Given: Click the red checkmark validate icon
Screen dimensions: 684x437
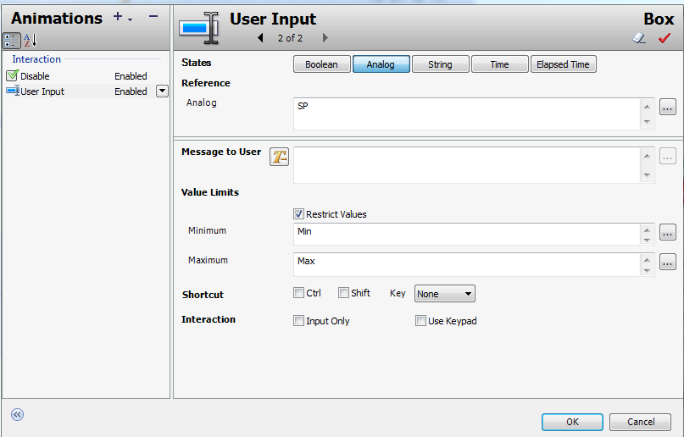Looking at the screenshot, I should click(665, 38).
